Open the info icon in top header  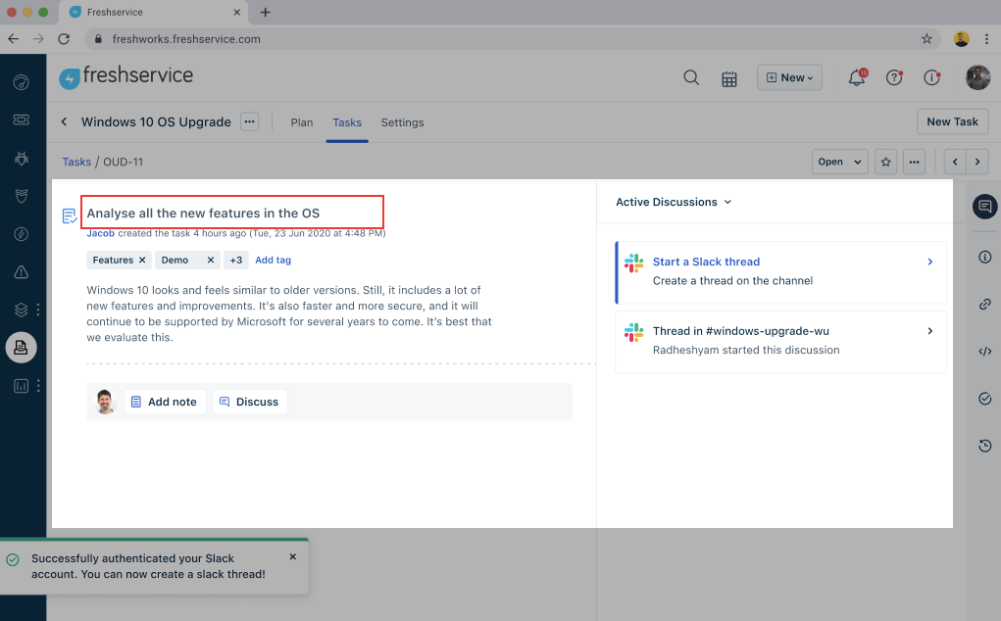click(x=931, y=77)
